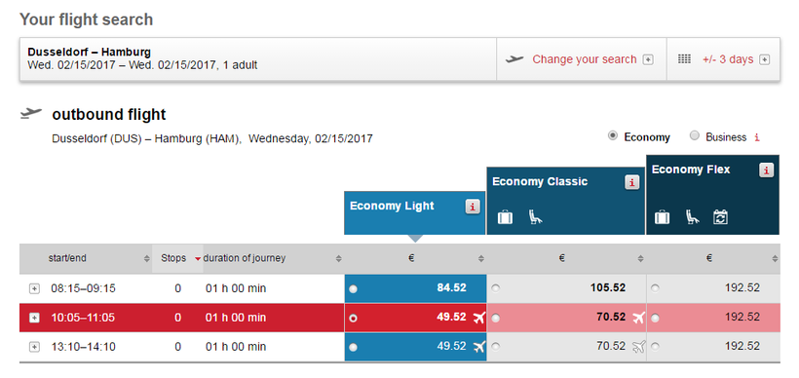Click the Economy Classic seat icon
Screen dimensions: 799x378
coord(535,217)
